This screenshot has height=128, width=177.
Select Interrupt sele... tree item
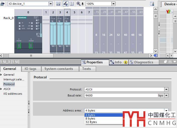(x=14, y=79)
